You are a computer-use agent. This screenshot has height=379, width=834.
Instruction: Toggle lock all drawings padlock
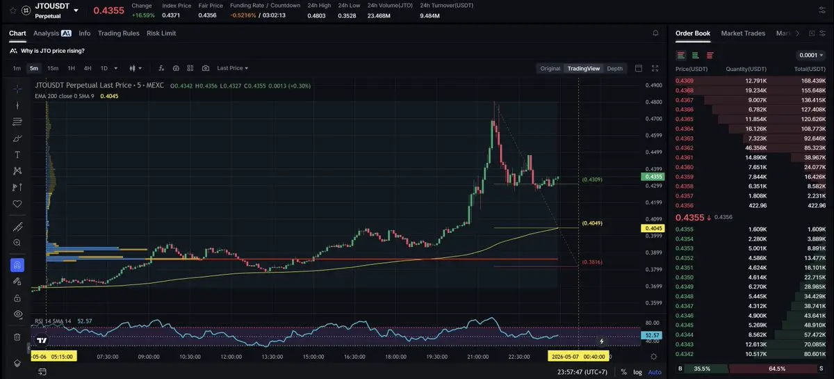point(17,298)
